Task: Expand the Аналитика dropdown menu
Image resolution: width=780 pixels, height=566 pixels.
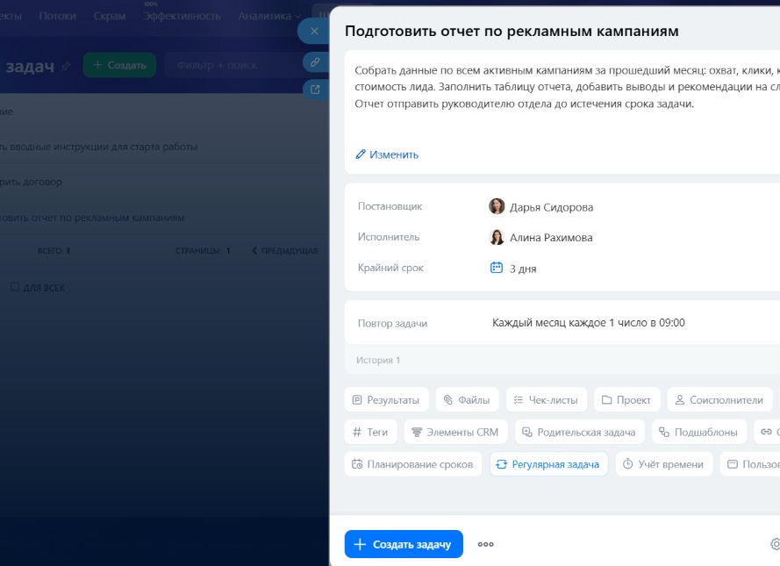Action: coord(269,16)
